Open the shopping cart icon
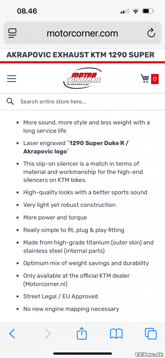The height and width of the screenshot is (358, 165). point(145,79)
